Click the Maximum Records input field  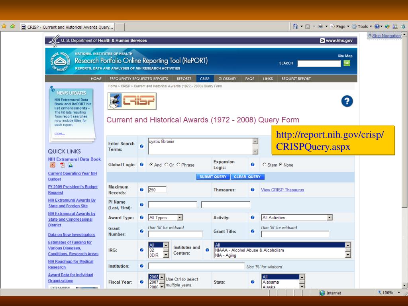157,190
